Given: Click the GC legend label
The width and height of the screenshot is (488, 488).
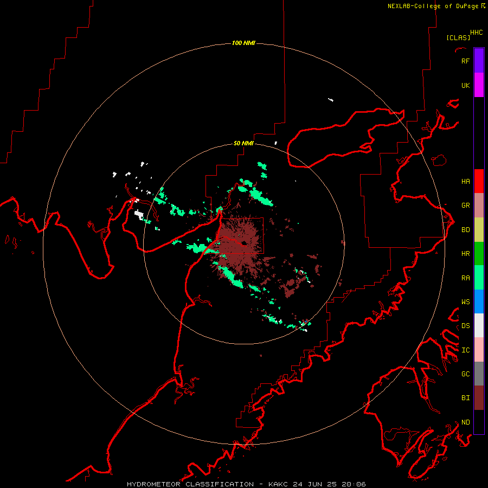Looking at the screenshot, I should tap(465, 374).
